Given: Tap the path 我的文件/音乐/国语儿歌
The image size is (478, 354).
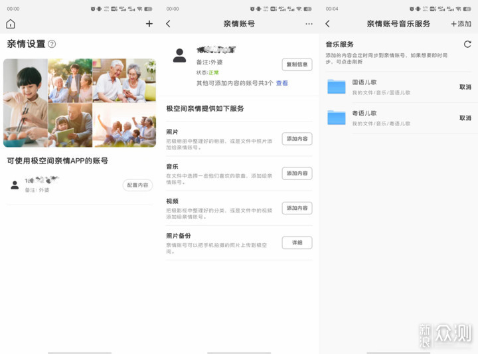Looking at the screenshot, I should [381, 93].
